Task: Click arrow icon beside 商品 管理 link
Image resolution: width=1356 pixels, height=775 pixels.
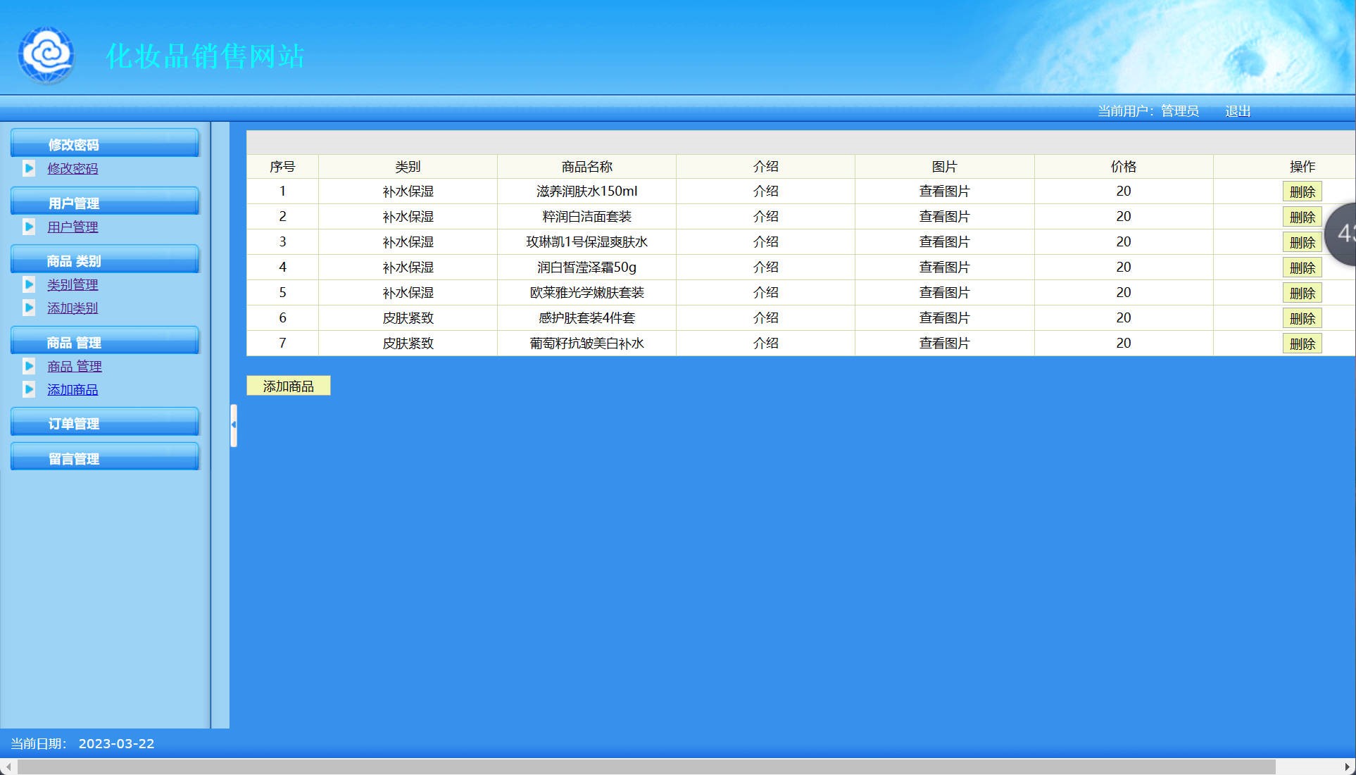Action: click(x=29, y=366)
